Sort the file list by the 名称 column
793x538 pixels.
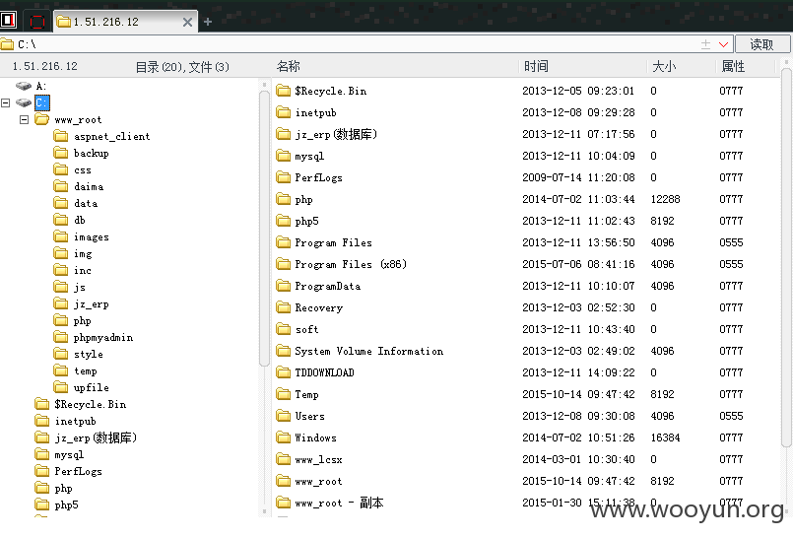tap(289, 66)
